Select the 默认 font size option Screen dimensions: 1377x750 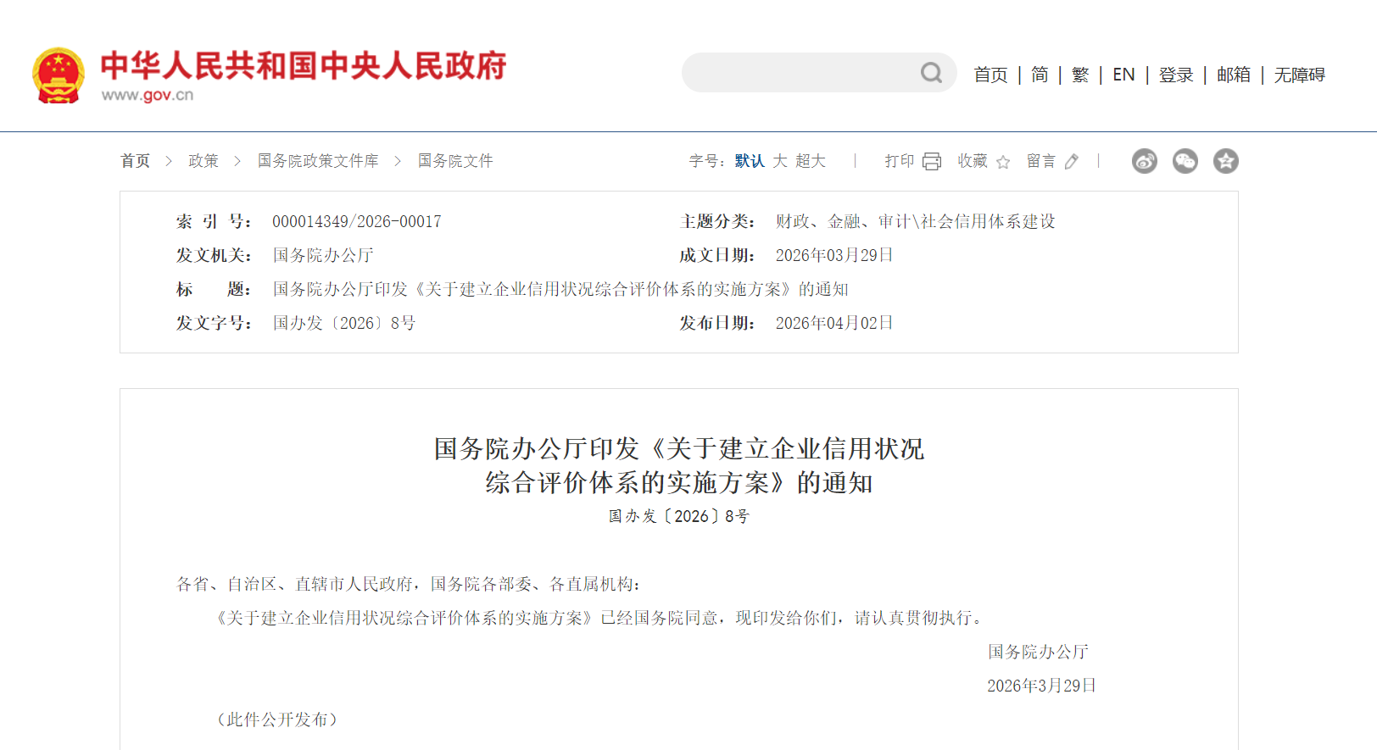pyautogui.click(x=750, y=161)
